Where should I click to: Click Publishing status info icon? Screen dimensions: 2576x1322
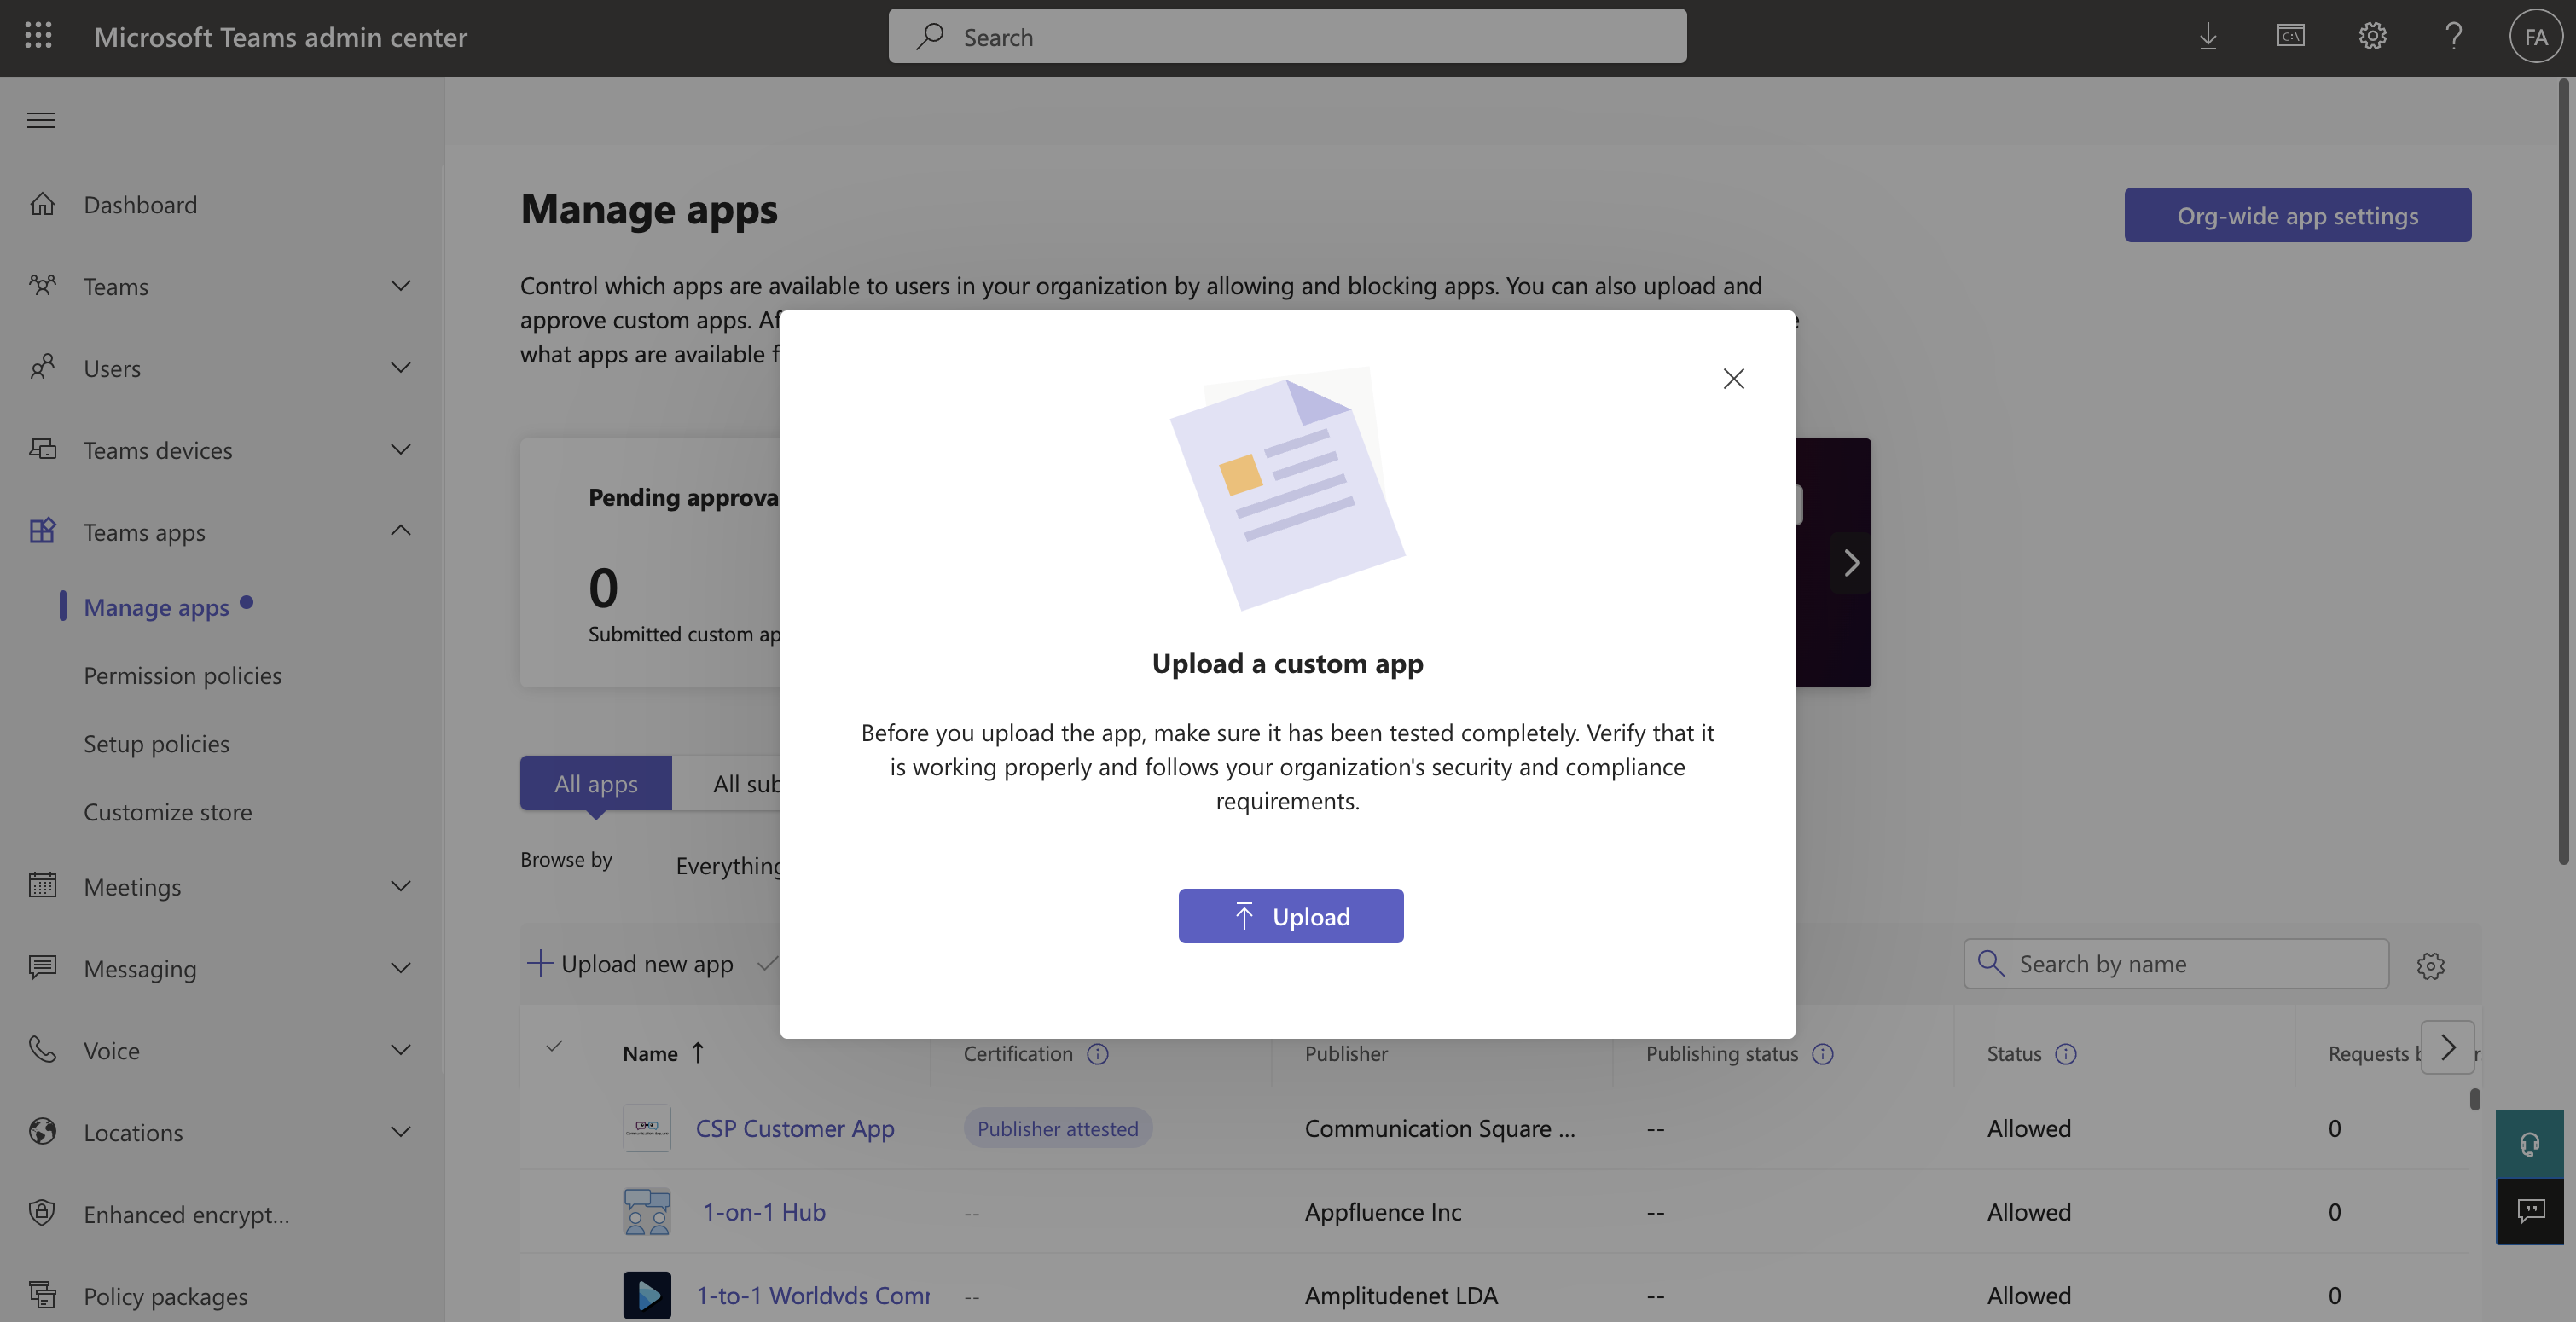point(1822,1054)
